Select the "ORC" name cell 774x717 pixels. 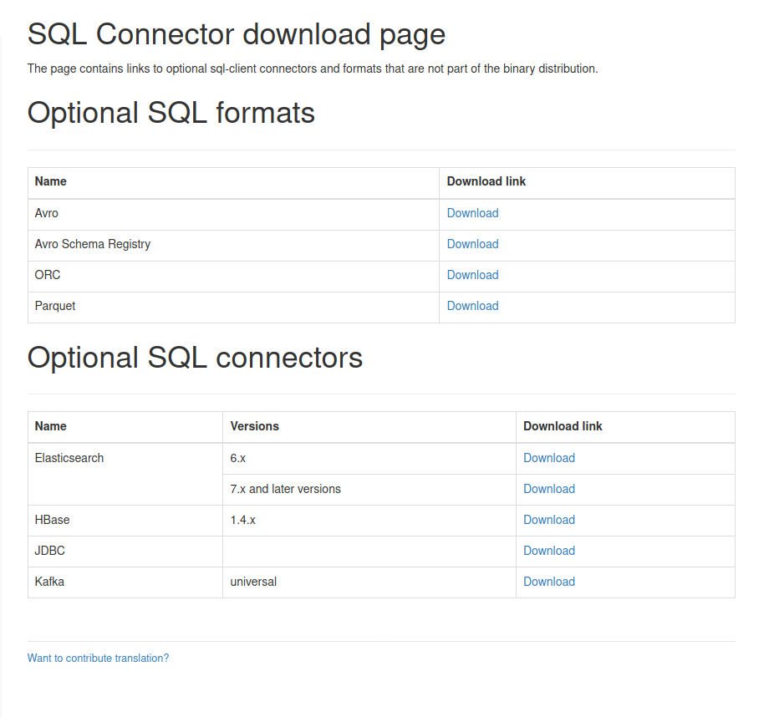233,277
